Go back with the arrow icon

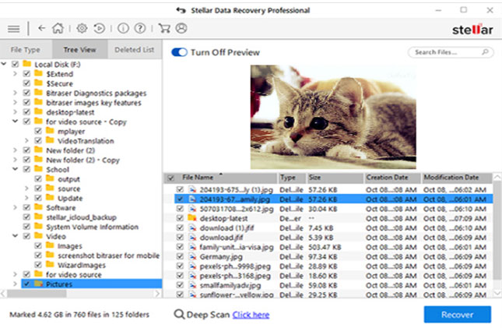tap(41, 29)
